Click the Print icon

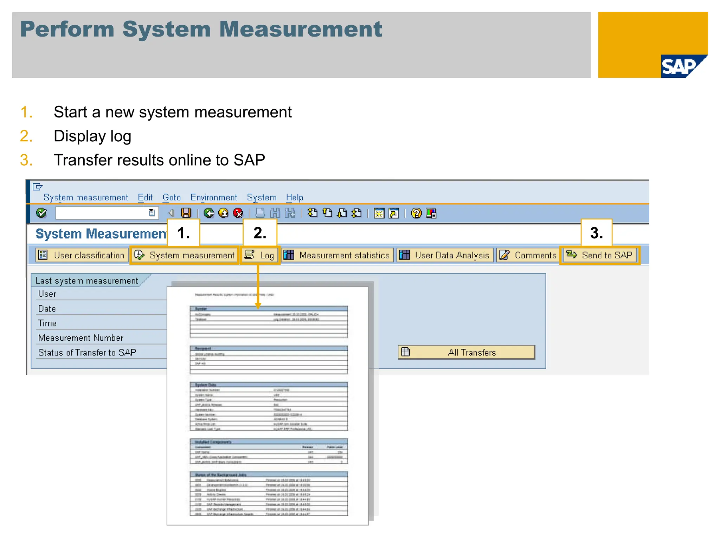click(x=260, y=213)
